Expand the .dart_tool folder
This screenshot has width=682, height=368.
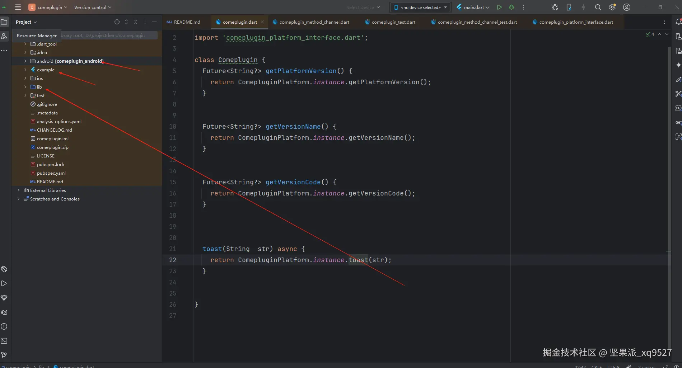[25, 44]
